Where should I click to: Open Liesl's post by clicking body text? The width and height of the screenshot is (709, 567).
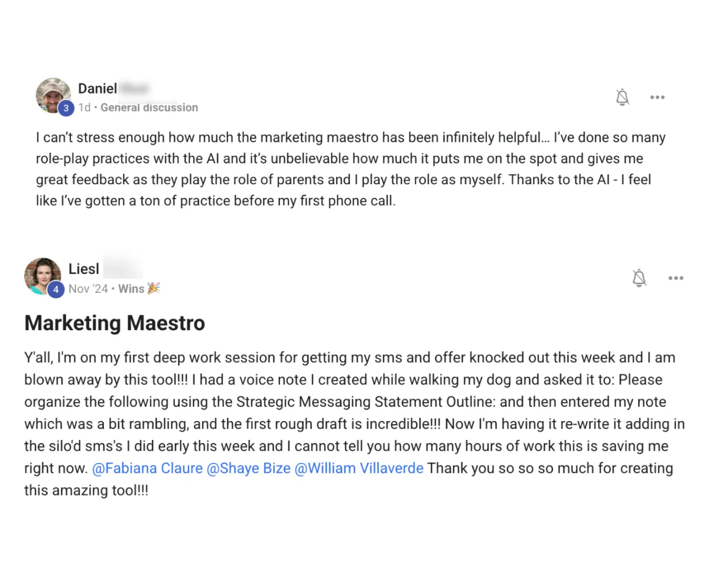pos(349,402)
